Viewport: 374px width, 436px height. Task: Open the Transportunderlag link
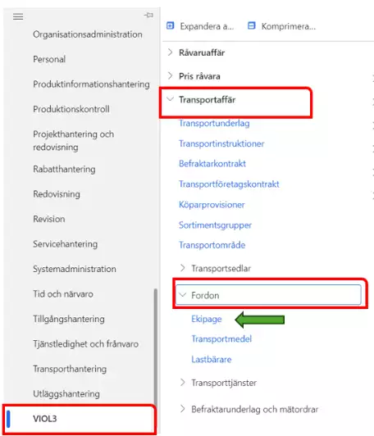(x=214, y=123)
